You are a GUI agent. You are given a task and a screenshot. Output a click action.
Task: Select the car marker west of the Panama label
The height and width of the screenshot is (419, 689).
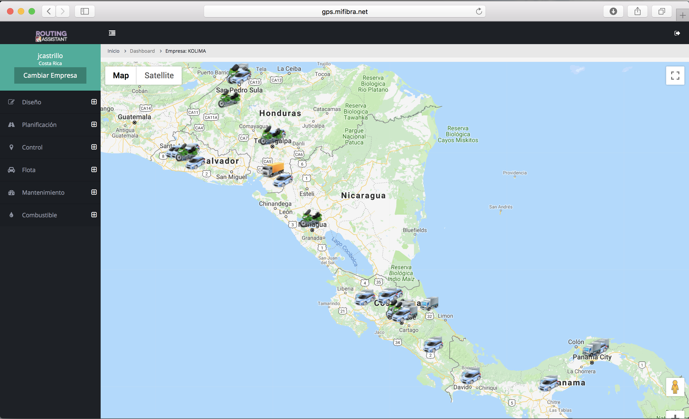click(x=548, y=384)
